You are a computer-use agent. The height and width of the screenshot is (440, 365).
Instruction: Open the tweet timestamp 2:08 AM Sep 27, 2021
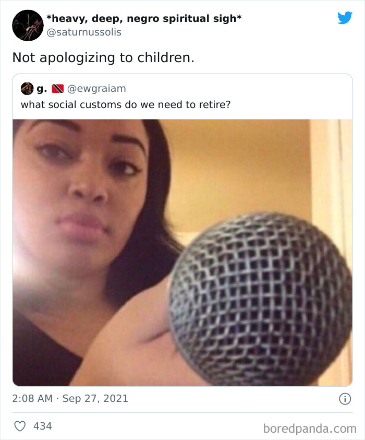coord(70,398)
